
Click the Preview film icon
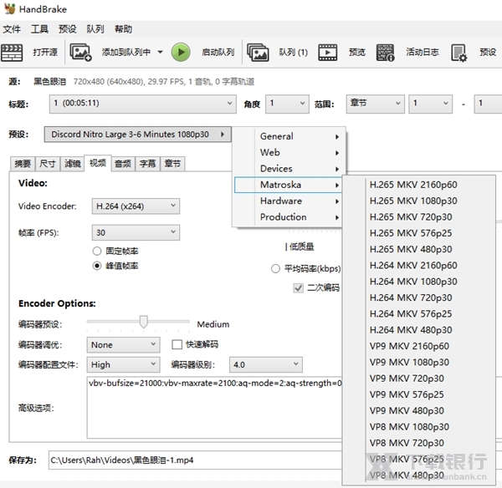click(x=327, y=52)
